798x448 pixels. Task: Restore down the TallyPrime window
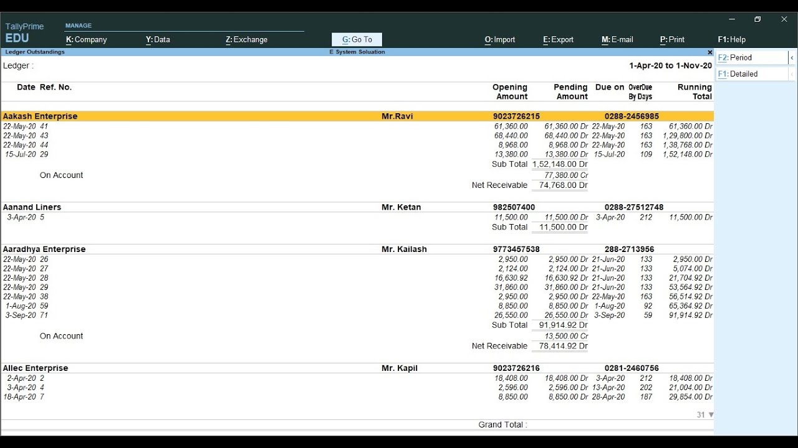757,19
